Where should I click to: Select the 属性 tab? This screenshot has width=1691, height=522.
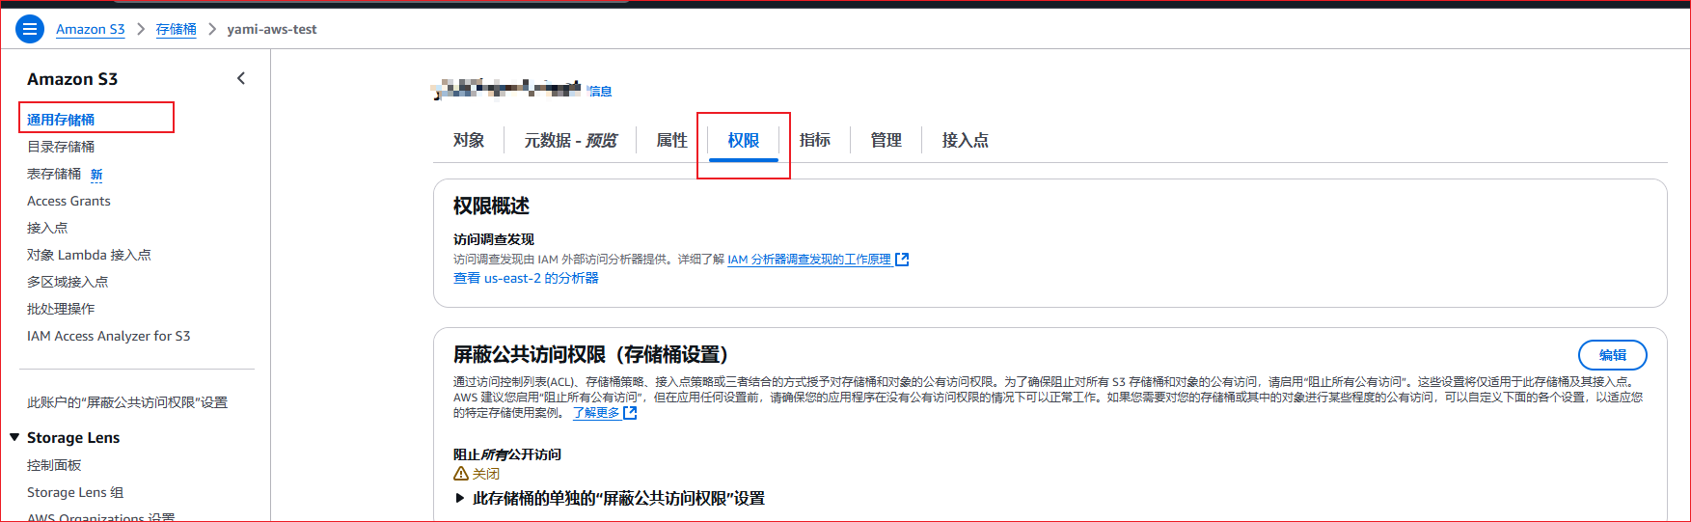pyautogui.click(x=671, y=140)
